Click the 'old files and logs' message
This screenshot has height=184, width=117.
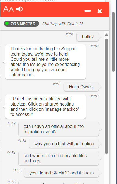click(59, 158)
